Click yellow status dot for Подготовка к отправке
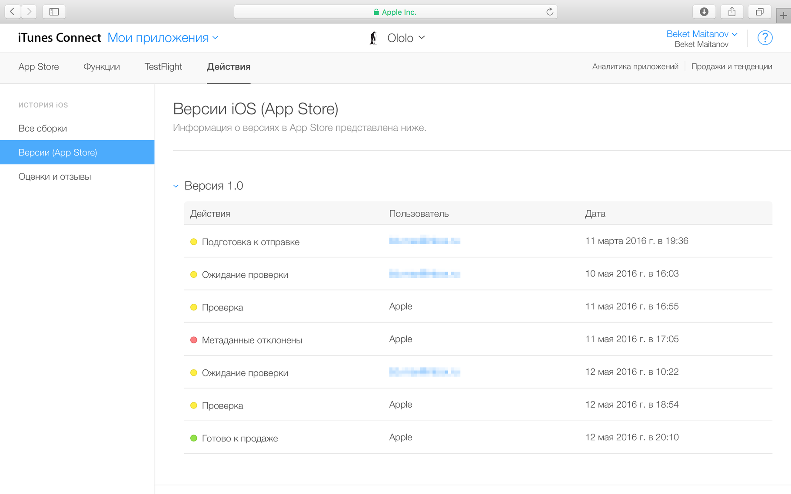The height and width of the screenshot is (494, 791). 194,242
